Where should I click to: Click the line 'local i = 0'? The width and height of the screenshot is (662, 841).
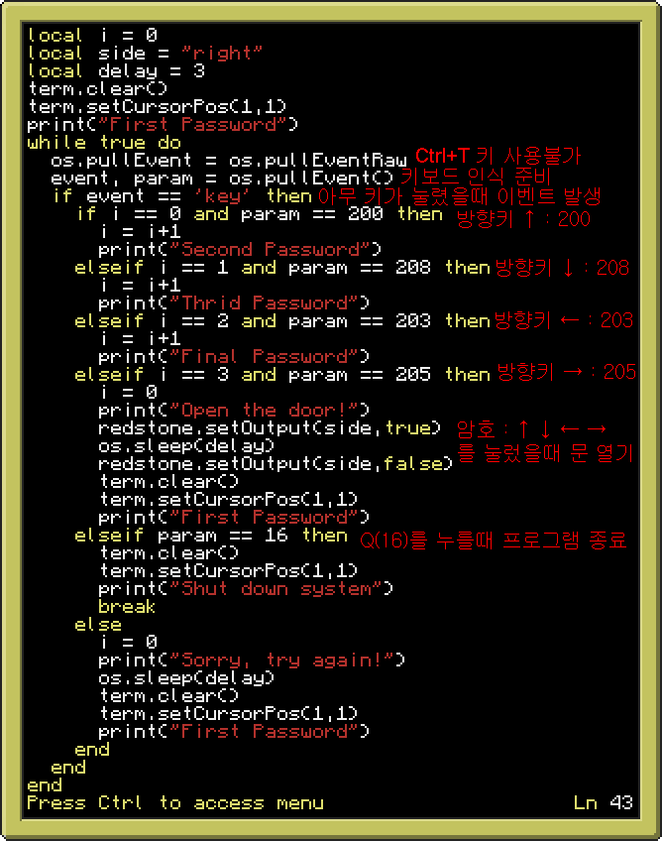click(x=92, y=36)
